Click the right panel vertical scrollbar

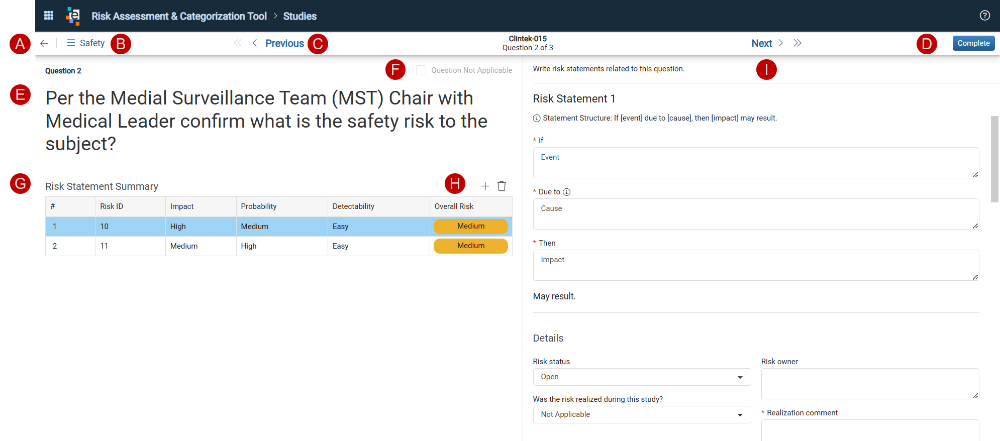994,159
